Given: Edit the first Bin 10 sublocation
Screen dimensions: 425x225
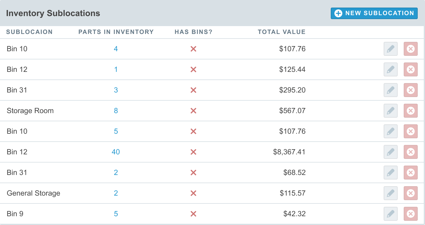Looking at the screenshot, I should point(390,49).
